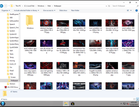Select alucard-ai-art thumbnail
The image size is (139, 107).
[112, 23]
